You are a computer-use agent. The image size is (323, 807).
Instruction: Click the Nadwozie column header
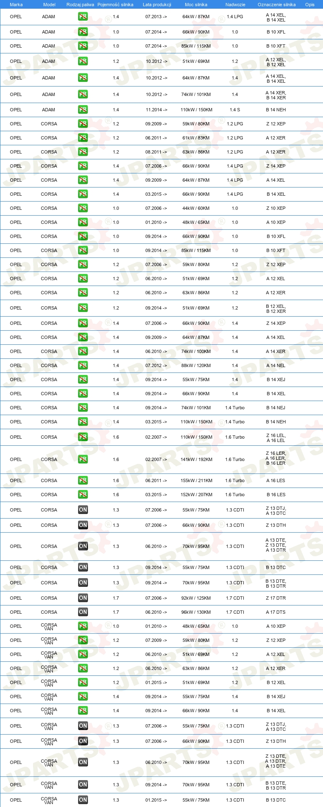[x=235, y=5]
